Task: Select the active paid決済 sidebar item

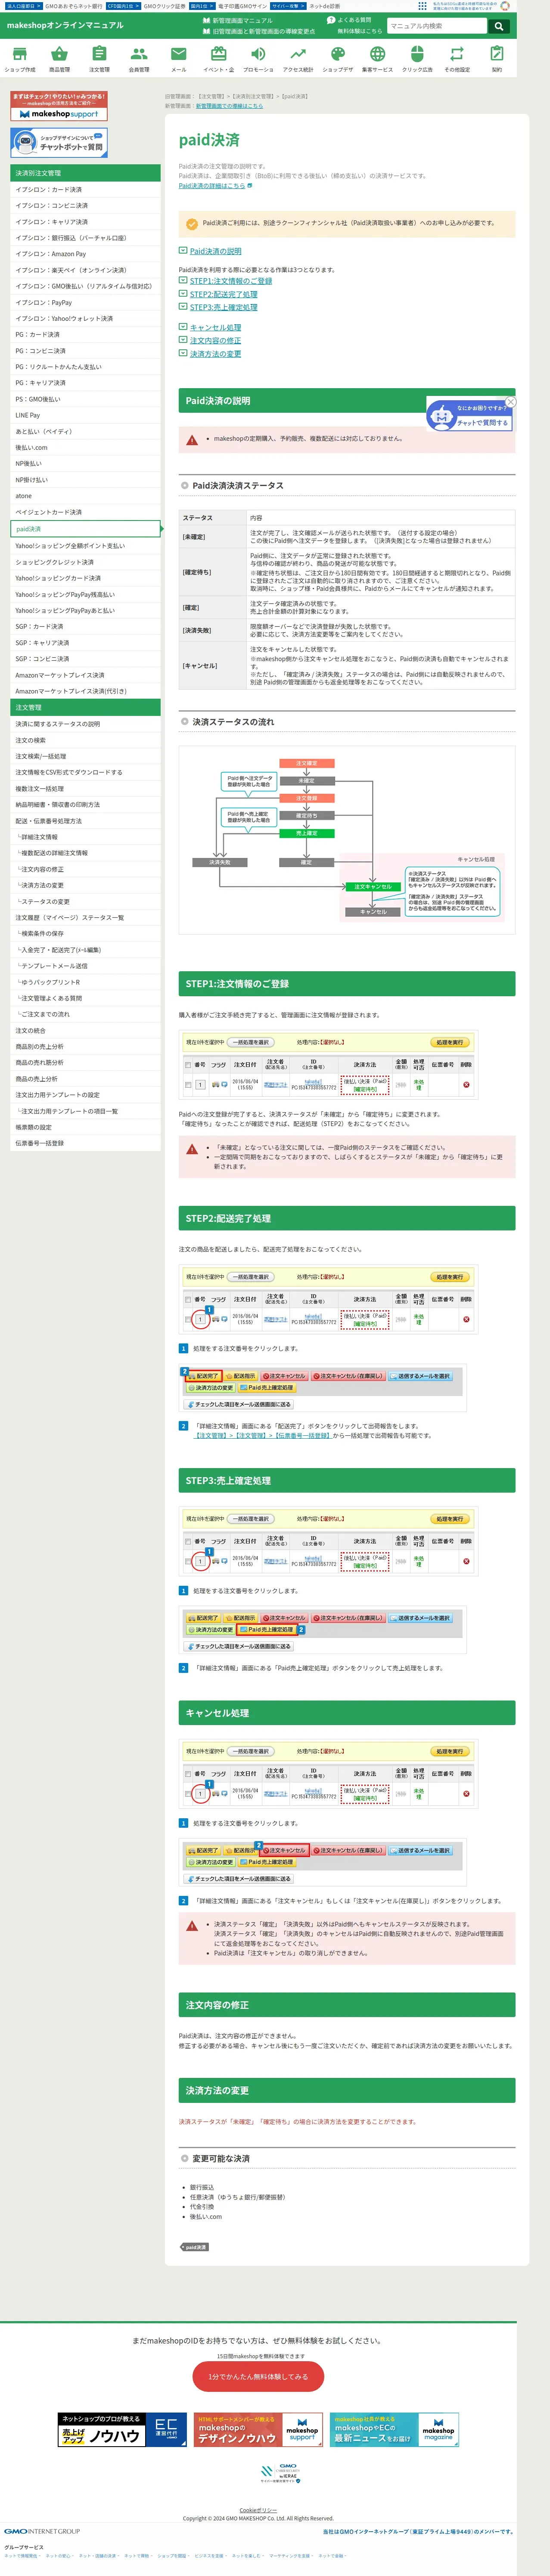Action: click(85, 529)
